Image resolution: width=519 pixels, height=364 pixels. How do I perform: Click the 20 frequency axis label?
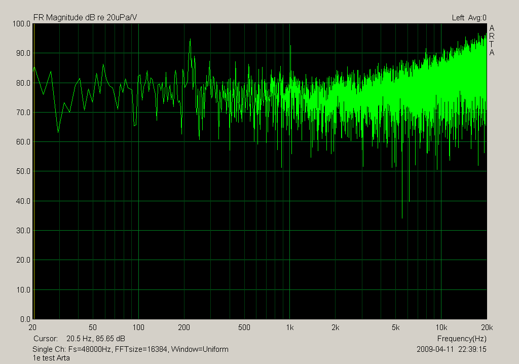click(x=32, y=327)
